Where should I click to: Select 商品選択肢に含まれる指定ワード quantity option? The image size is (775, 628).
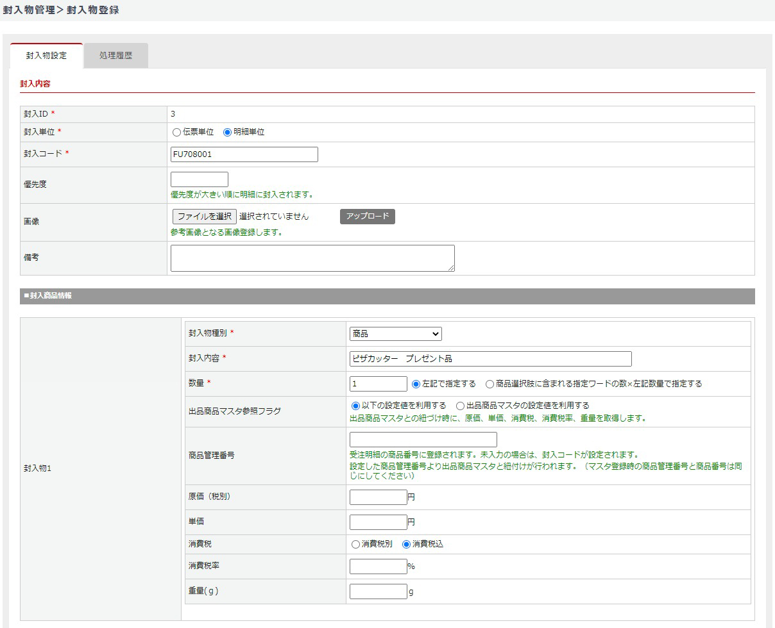490,384
